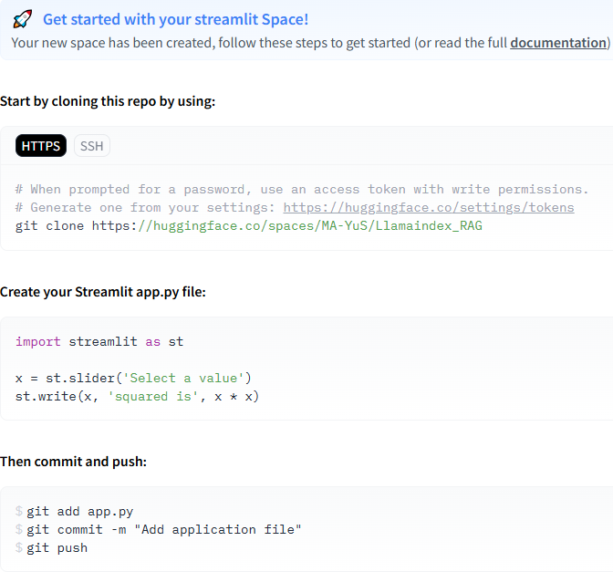Click the git commit 'Add application file' command
Screen dimensions: 613x572
tap(164, 530)
